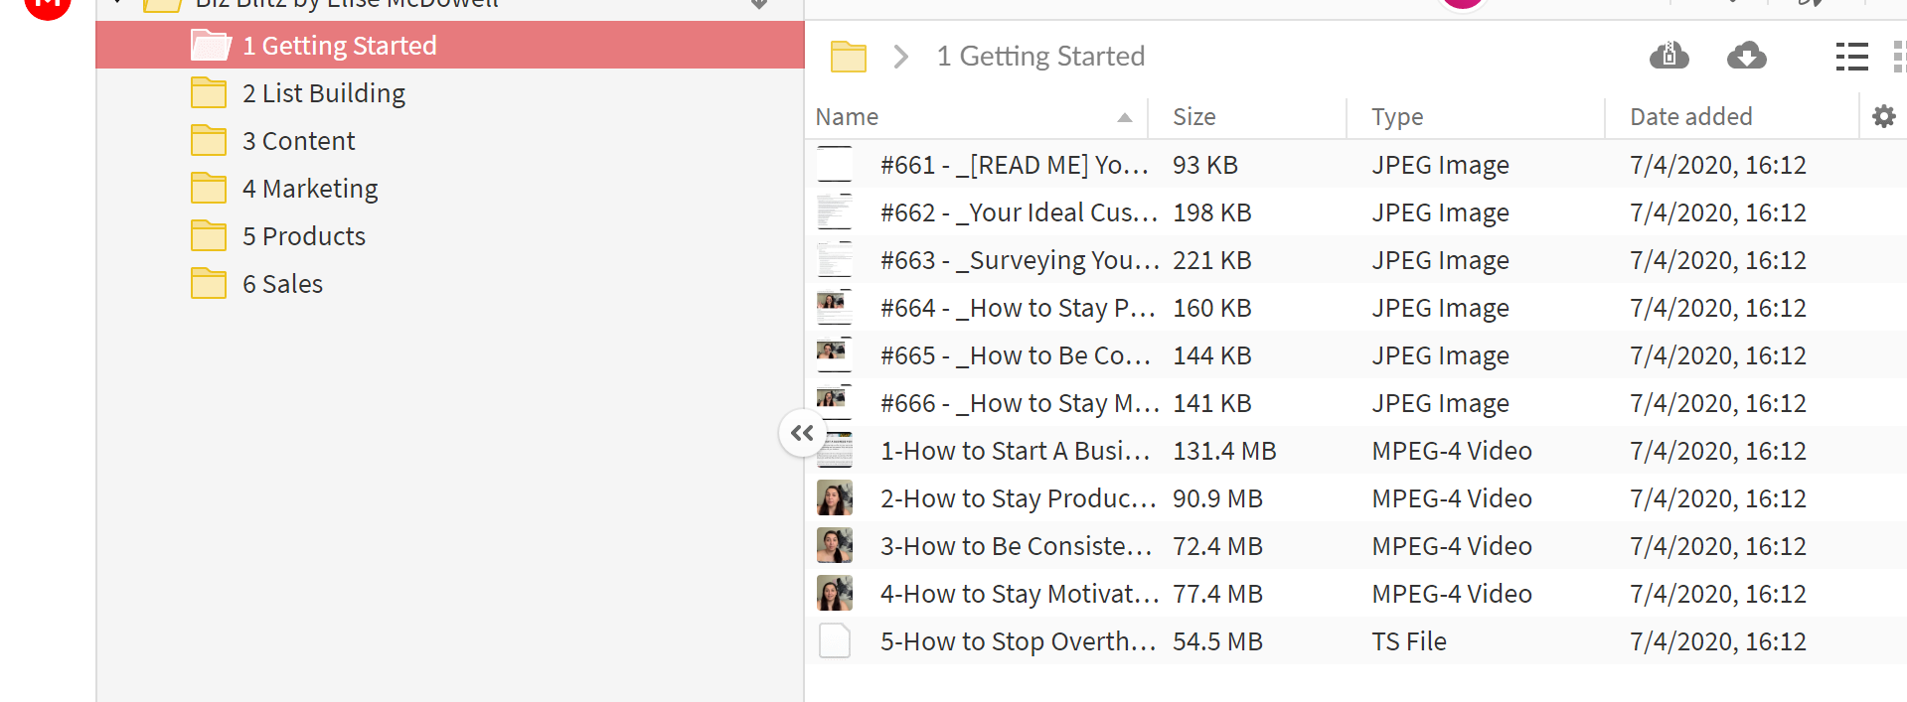Sort by Date added column header

(x=1690, y=117)
